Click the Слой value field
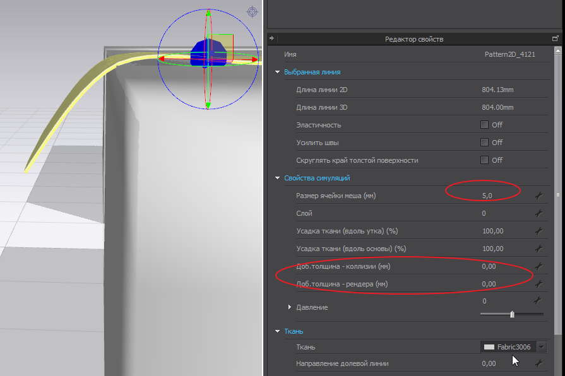Image resolution: width=565 pixels, height=376 pixels. (484, 213)
